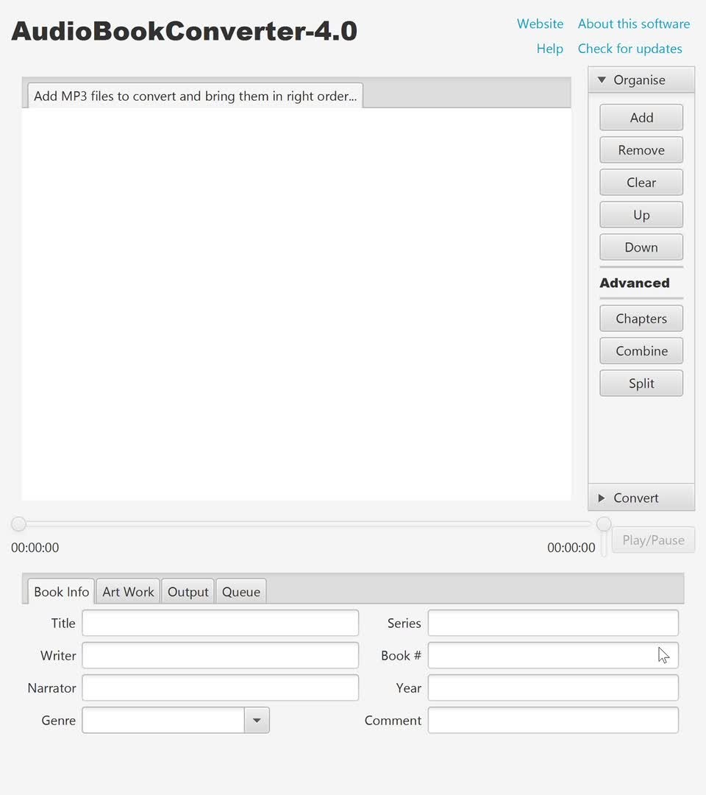This screenshot has width=706, height=795.
Task: Move the selected file Down
Action: pos(641,247)
